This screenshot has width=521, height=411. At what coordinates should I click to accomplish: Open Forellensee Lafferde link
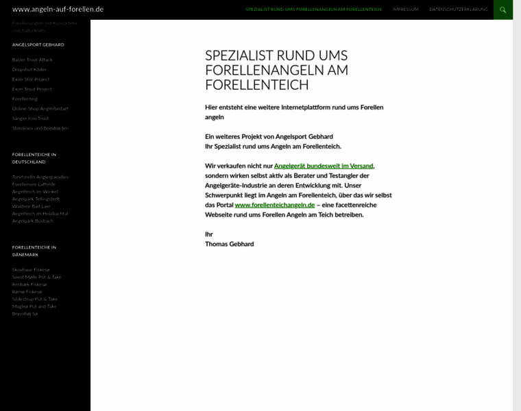click(x=34, y=184)
